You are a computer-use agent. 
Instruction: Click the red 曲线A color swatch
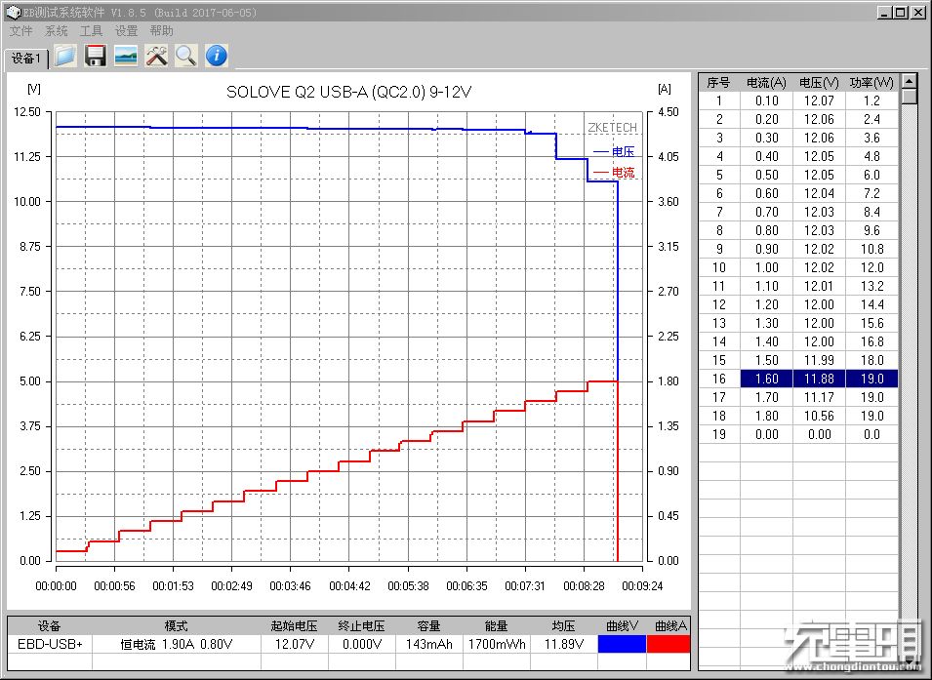[669, 644]
